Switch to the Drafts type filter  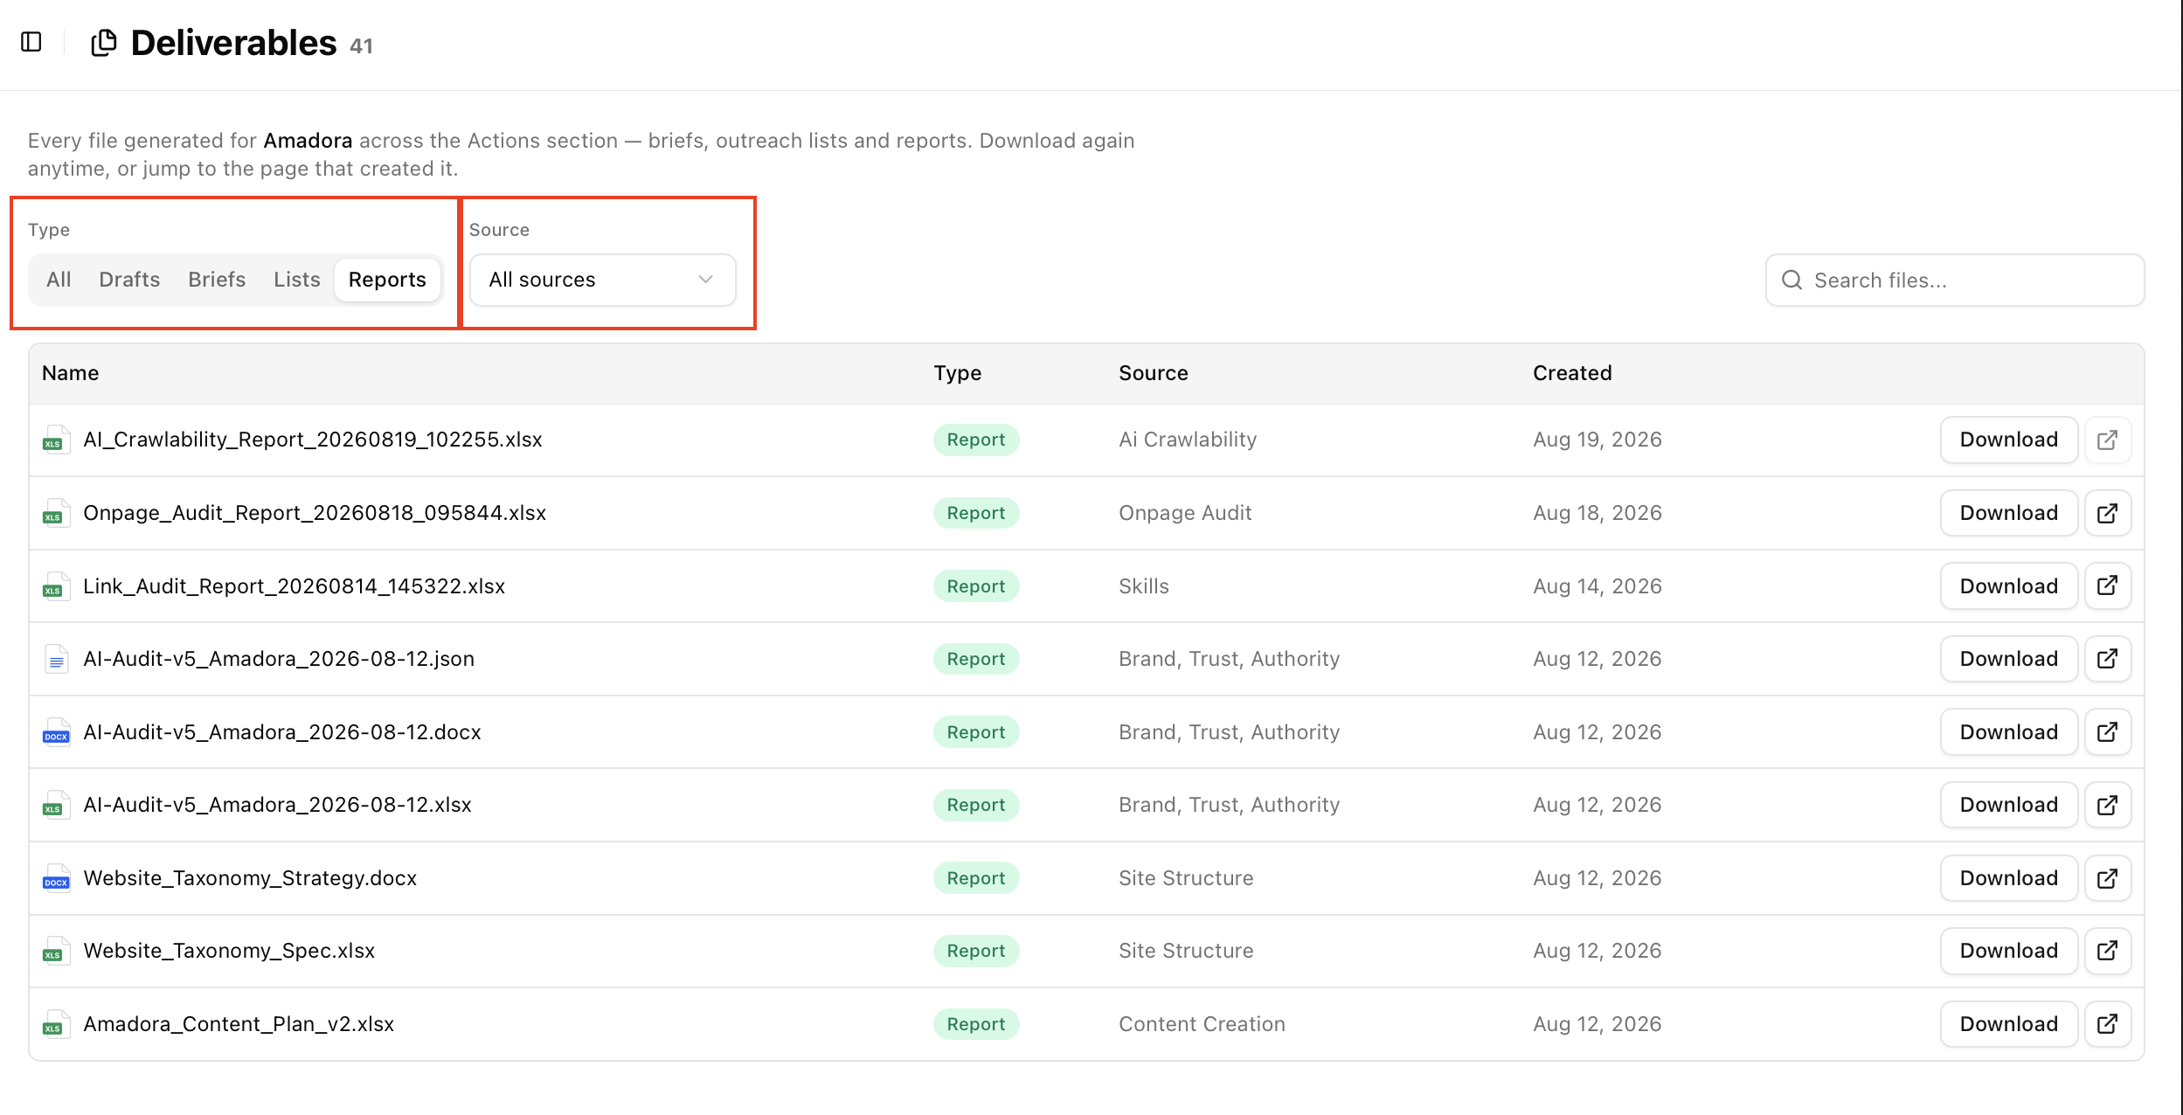(129, 280)
